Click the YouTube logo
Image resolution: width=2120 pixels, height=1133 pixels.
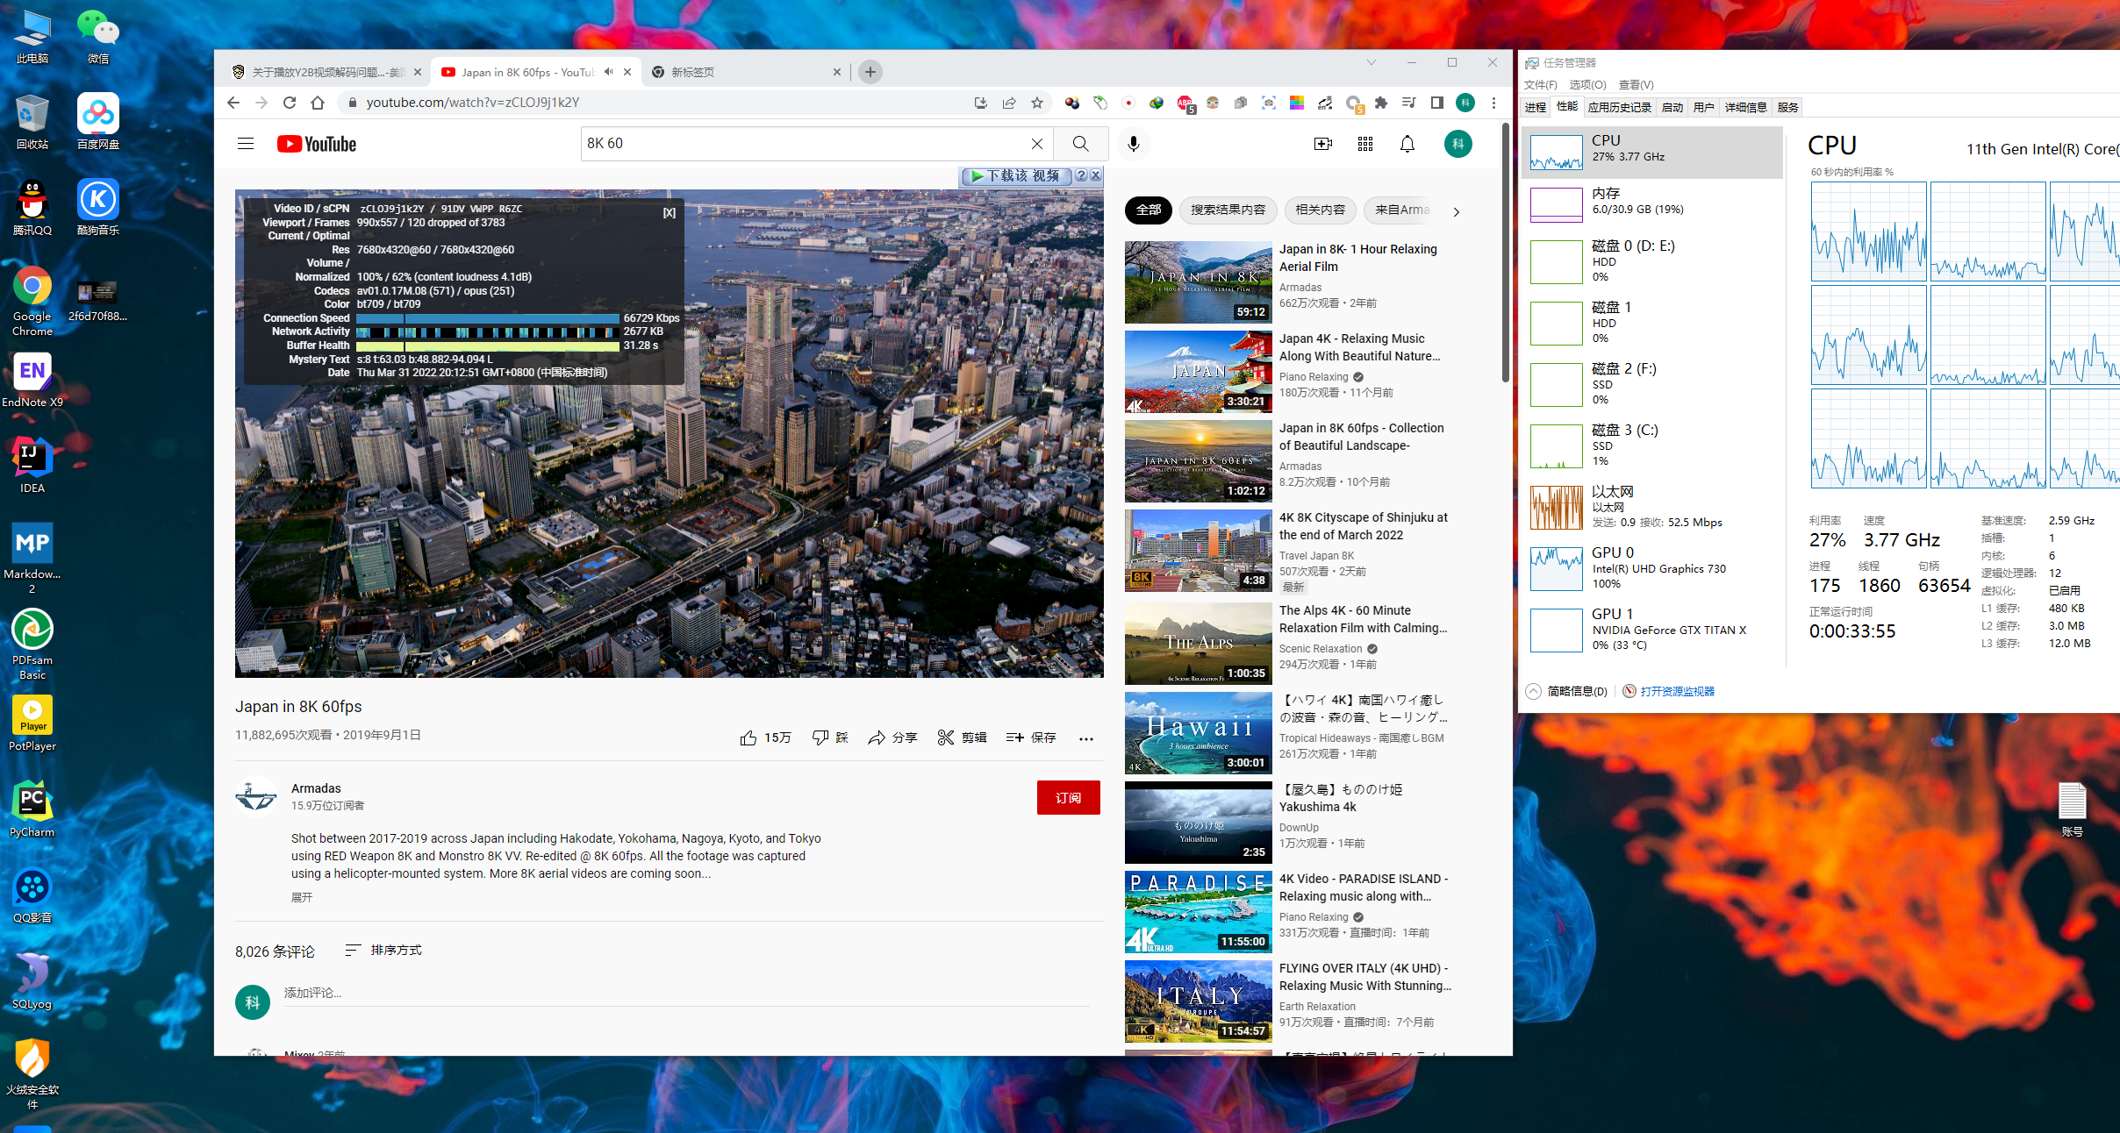click(x=317, y=144)
